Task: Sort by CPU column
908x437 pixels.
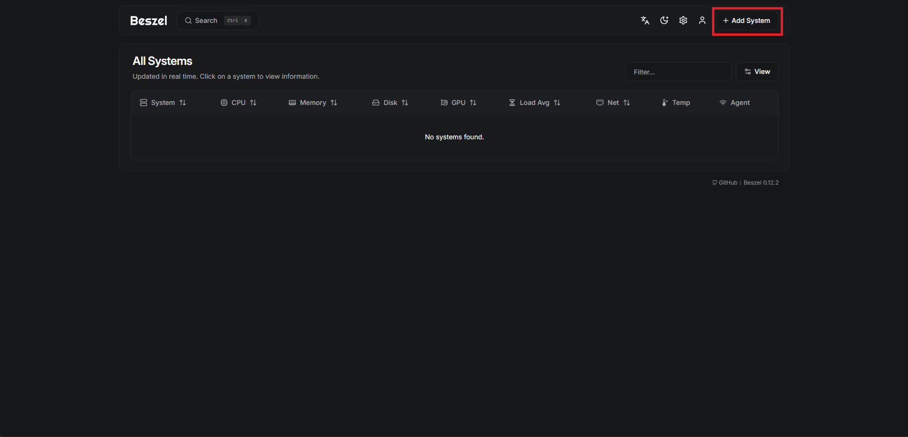Action: click(238, 103)
